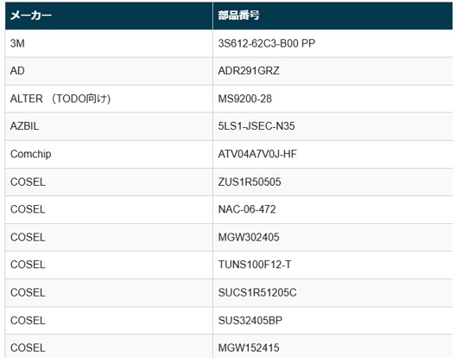Click the ALTER (TODO向け) cell
This screenshot has width=456, height=358.
(x=109, y=99)
